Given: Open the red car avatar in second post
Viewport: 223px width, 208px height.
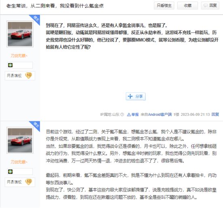Looking at the screenshot, I should (20, 140).
